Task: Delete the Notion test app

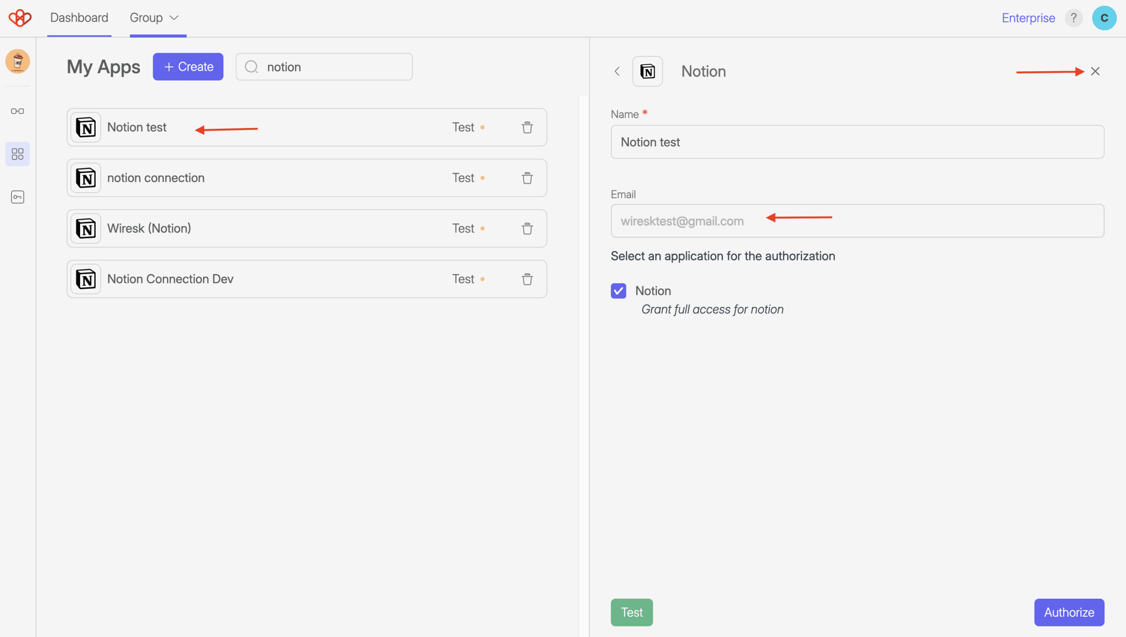Action: (x=527, y=128)
